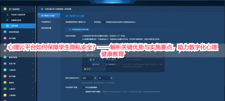Viewport: 225px width, 101px height.
Task: Click the 物联网 yellow icon
Action: pyautogui.click(x=5, y=82)
